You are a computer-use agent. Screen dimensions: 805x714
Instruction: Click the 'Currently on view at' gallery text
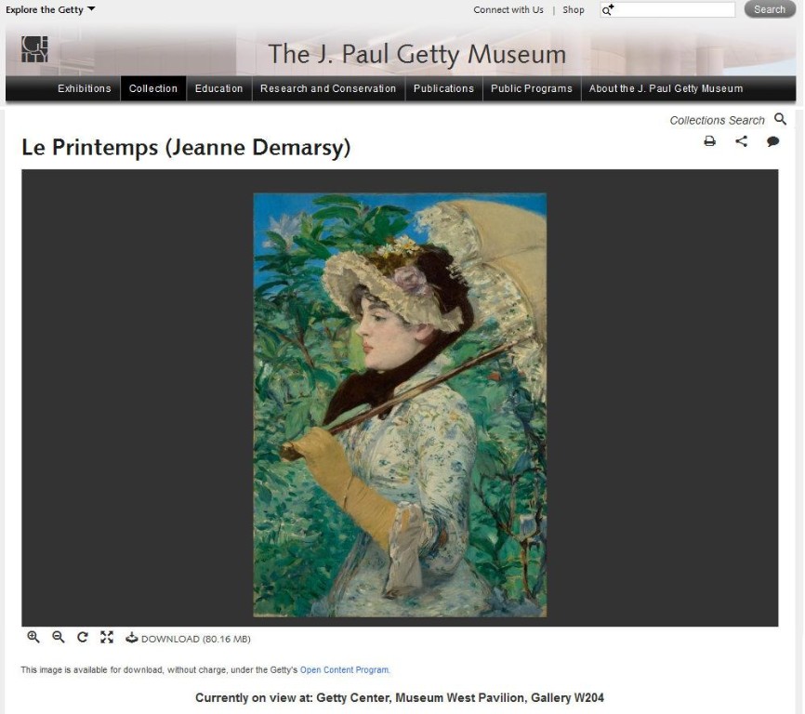(400, 697)
